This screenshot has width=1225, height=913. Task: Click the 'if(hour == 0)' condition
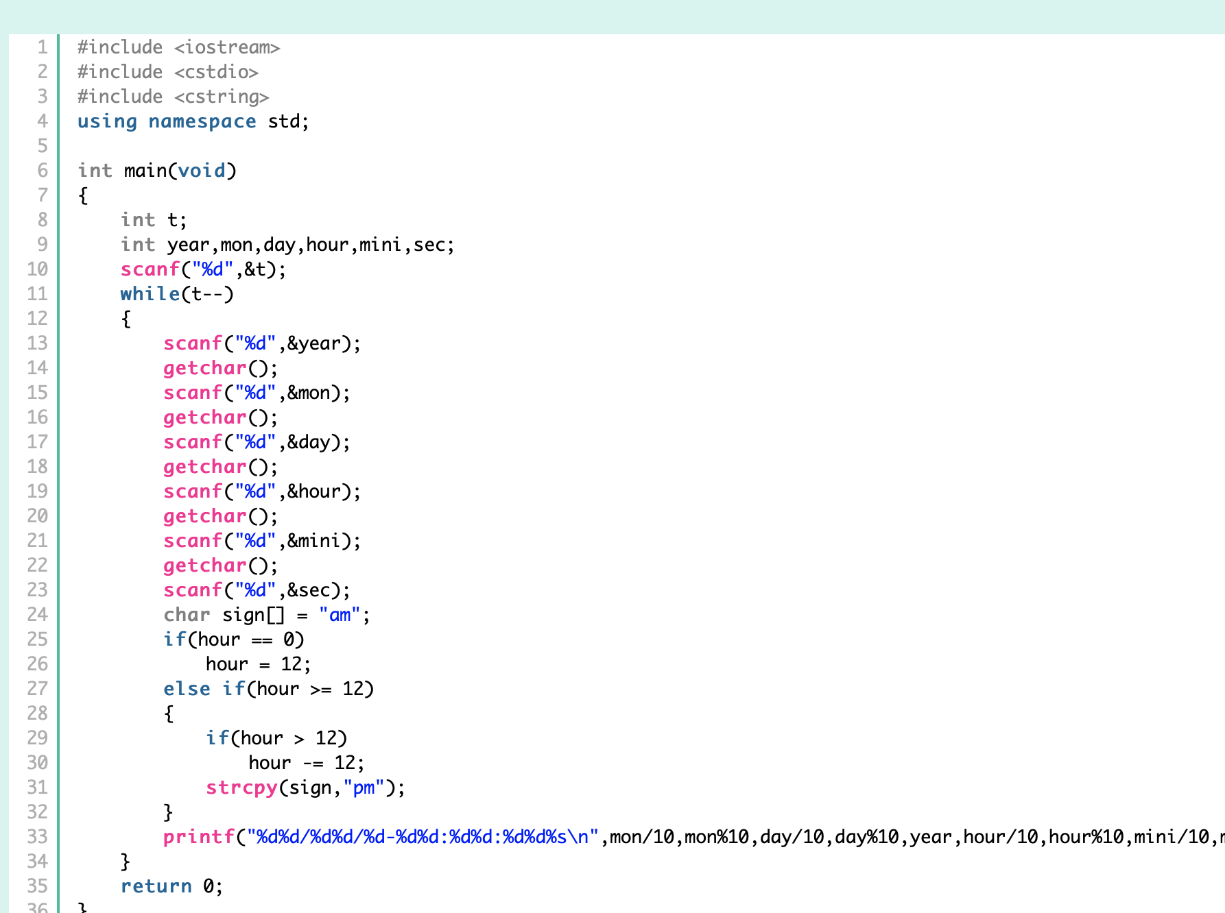[234, 640]
